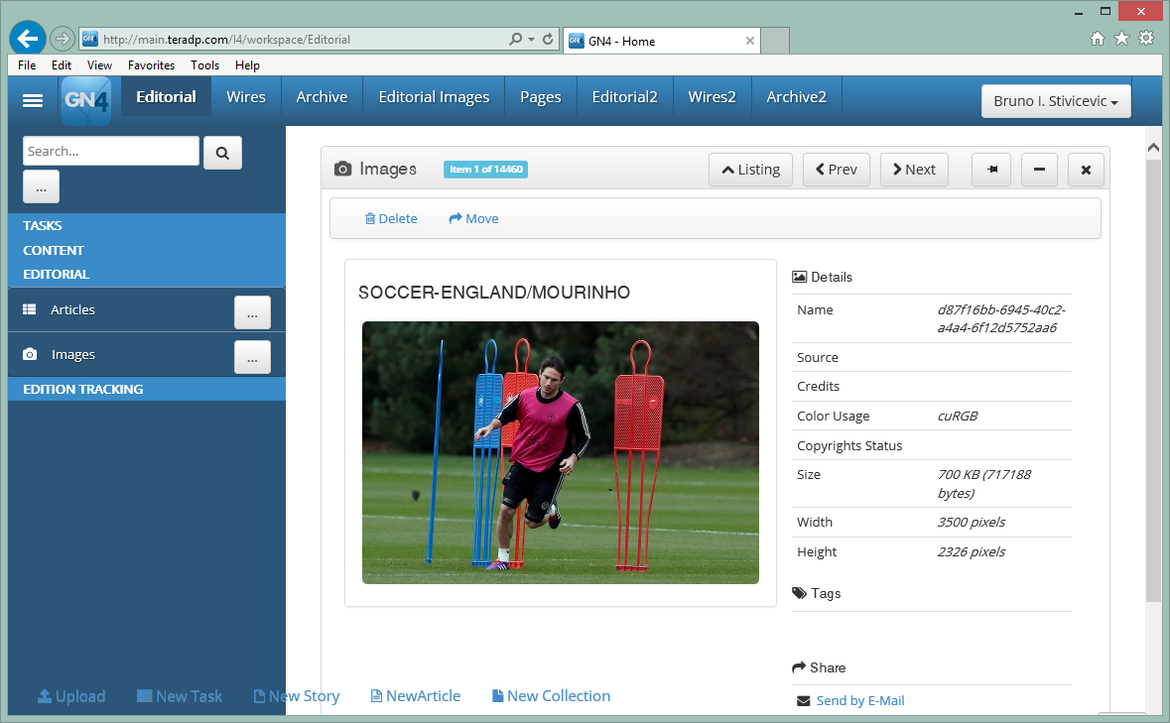This screenshot has width=1170, height=723.
Task: Close the Images panel with X button
Action: pos(1086,170)
